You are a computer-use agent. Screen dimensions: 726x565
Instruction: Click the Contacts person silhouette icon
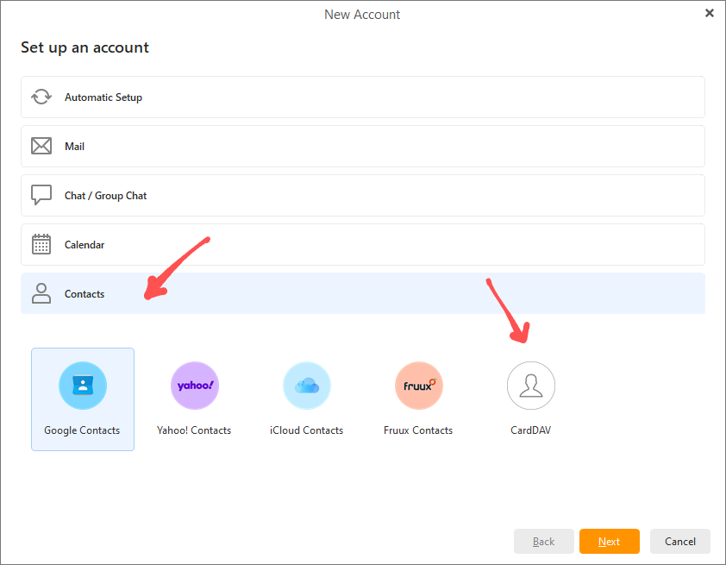(41, 293)
